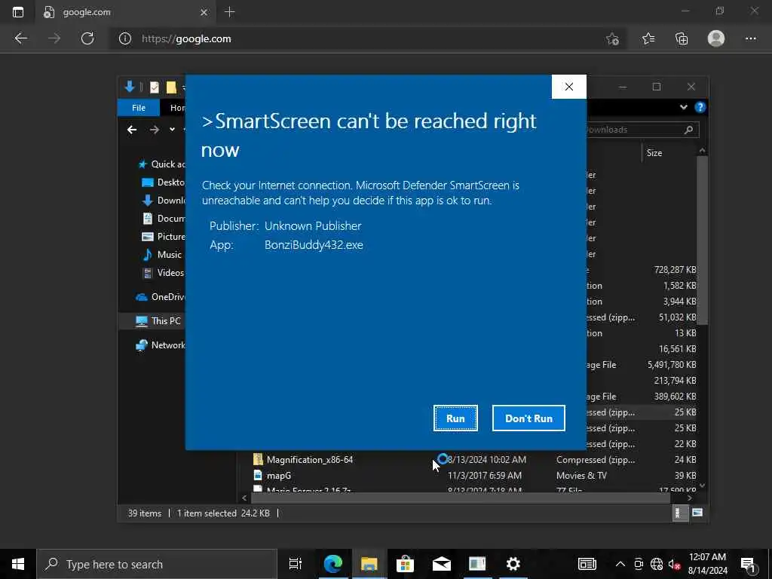This screenshot has height=579, width=772.
Task: Open Task View on the taskbar
Action: [x=295, y=564]
